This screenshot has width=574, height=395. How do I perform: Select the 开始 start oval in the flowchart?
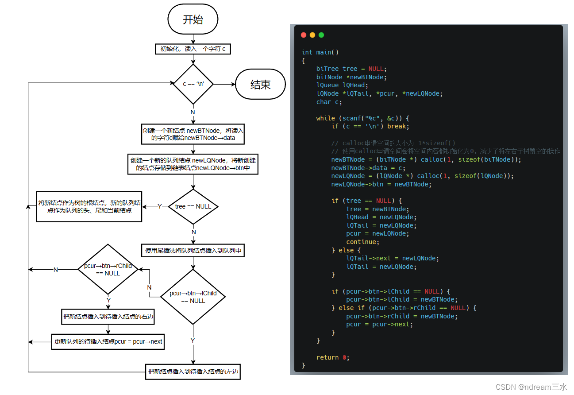tap(193, 19)
